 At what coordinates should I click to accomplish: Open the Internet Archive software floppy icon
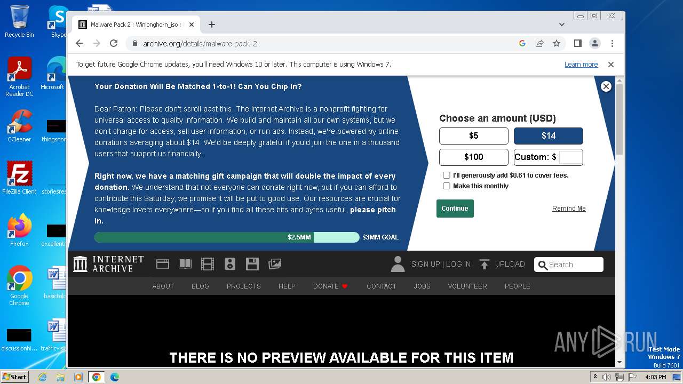click(252, 263)
